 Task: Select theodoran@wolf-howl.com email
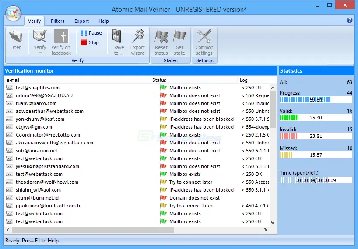pyautogui.click(x=47, y=182)
